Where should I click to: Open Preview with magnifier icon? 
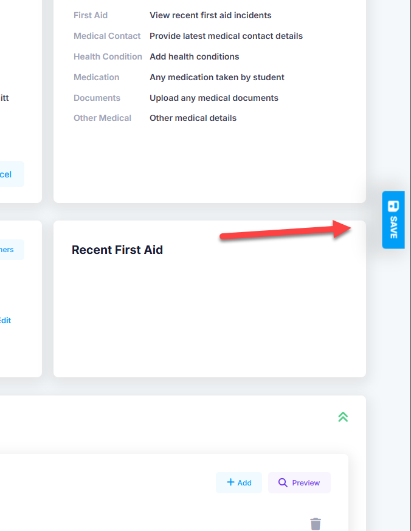coord(299,482)
